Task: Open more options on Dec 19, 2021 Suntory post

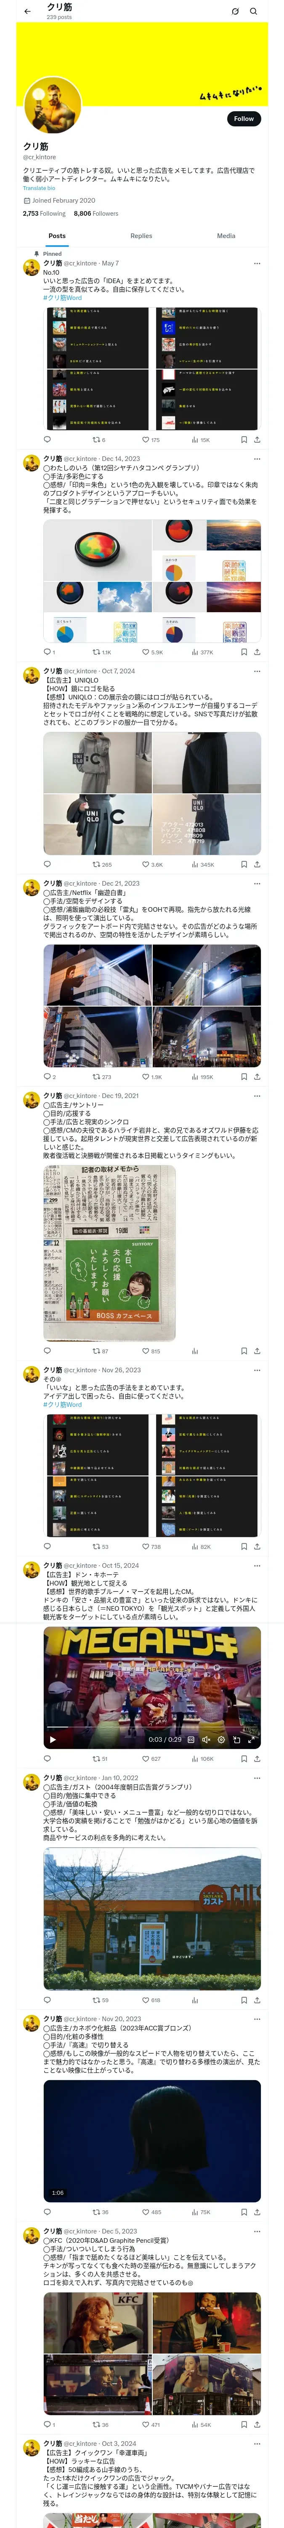Action: [x=257, y=1095]
